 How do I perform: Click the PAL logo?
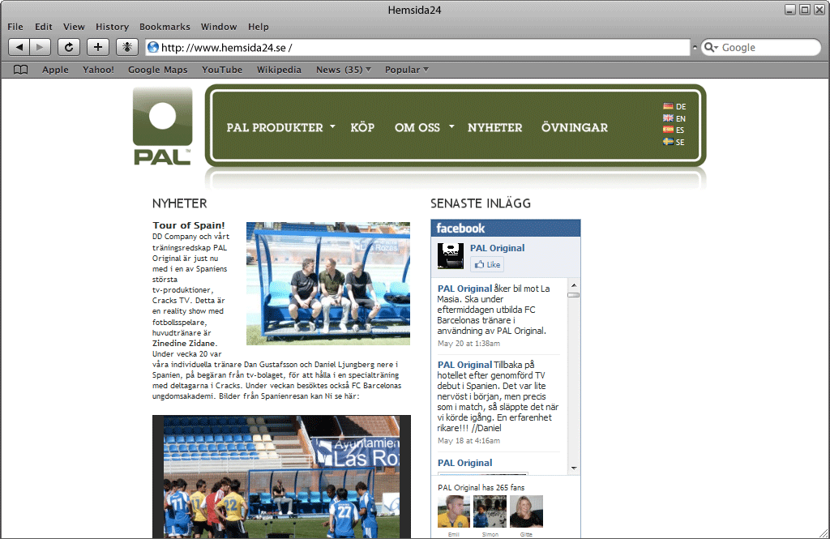162,126
